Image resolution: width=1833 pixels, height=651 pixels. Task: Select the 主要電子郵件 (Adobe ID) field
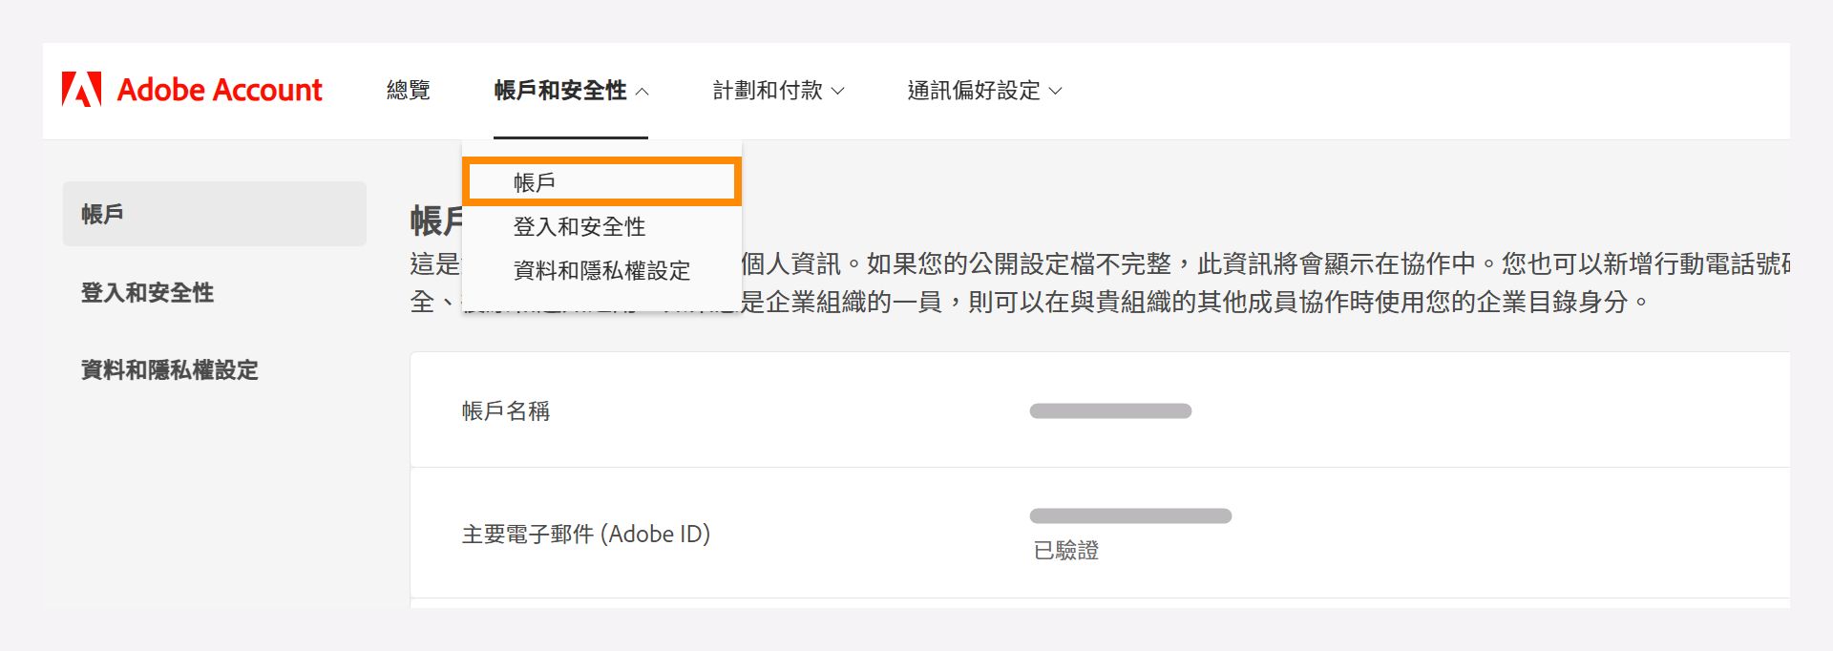tap(585, 534)
